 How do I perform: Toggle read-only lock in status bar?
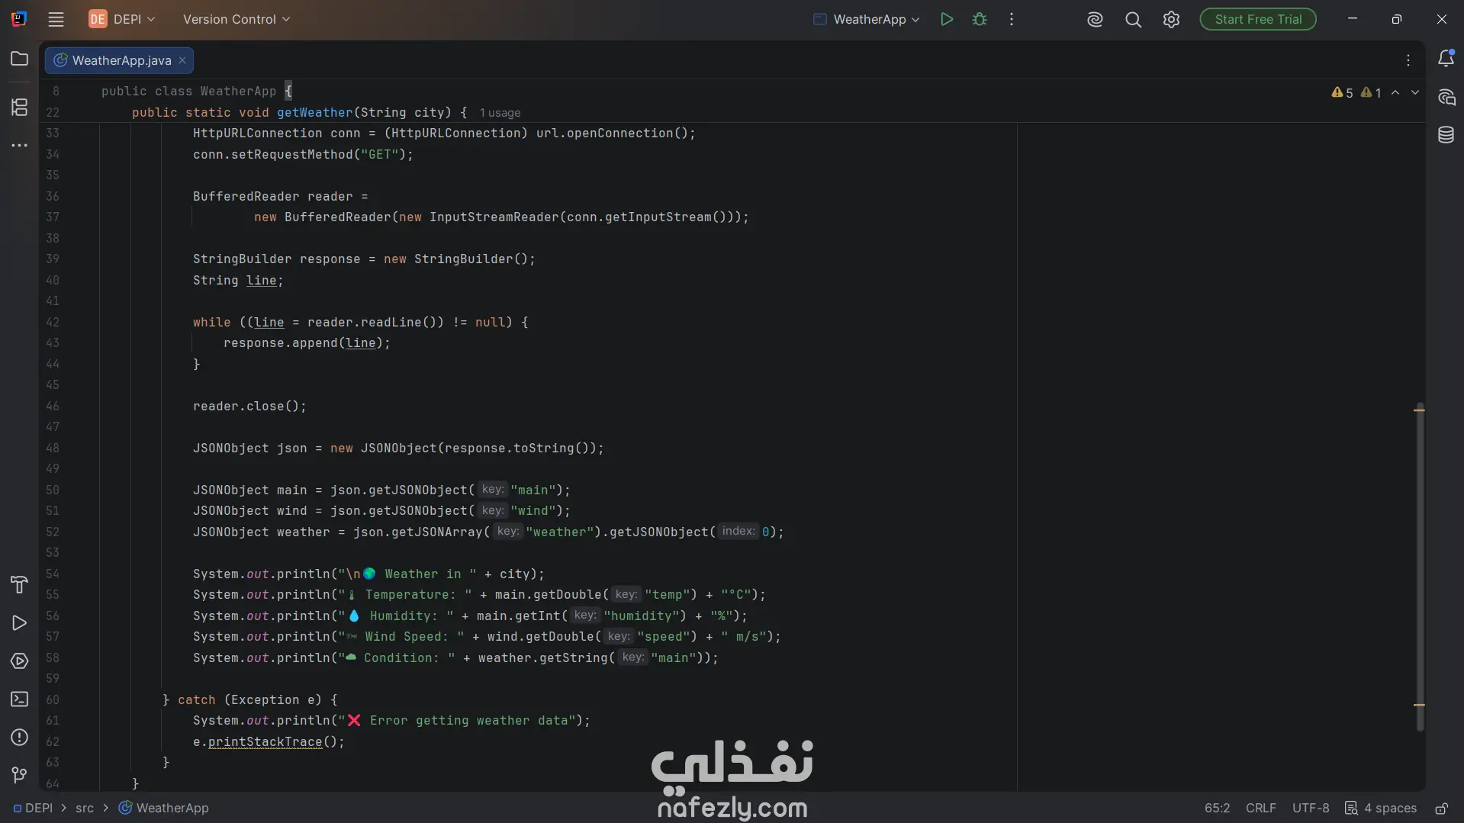click(x=1441, y=809)
